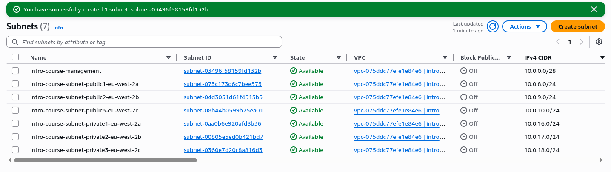The image size is (611, 172).
Task: Sort by IPv4 CIDR column arrow
Action: coord(602,57)
